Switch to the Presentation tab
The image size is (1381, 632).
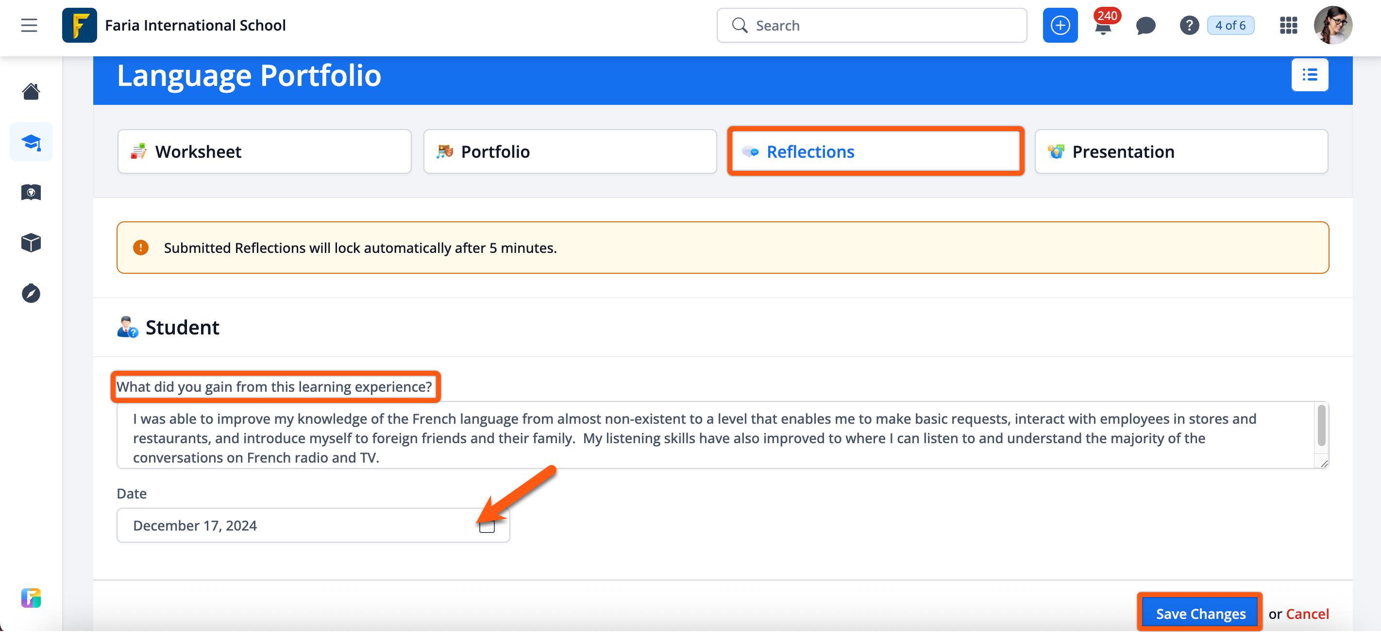click(x=1181, y=152)
